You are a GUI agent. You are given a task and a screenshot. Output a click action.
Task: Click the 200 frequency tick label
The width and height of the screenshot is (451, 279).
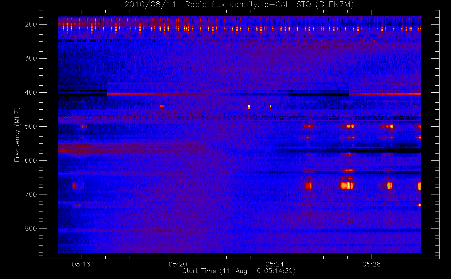click(31, 24)
